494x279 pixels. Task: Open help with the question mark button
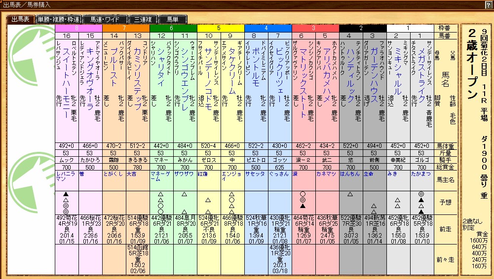coord(490,5)
